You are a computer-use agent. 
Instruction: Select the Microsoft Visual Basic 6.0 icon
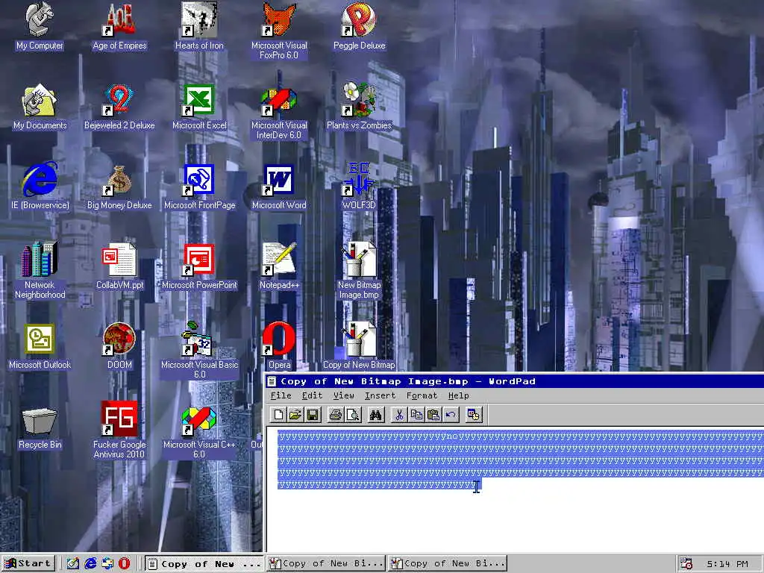[199, 351]
